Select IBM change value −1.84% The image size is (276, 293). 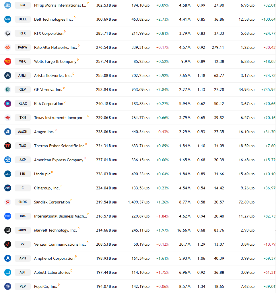click(x=162, y=216)
